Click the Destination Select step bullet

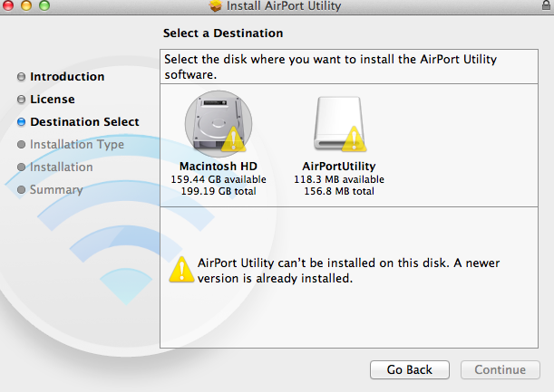point(21,122)
